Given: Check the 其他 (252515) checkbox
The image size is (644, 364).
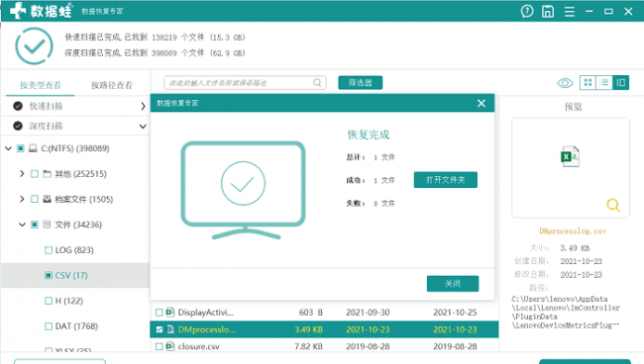Looking at the screenshot, I should [x=35, y=174].
